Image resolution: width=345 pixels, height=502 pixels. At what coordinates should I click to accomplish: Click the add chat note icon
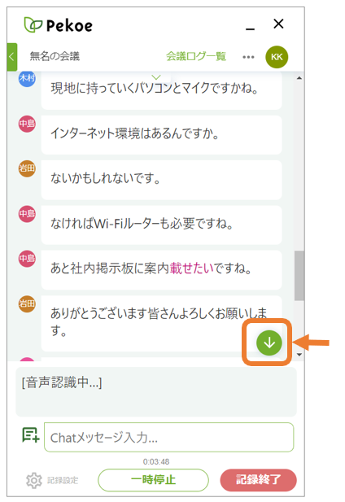click(31, 435)
